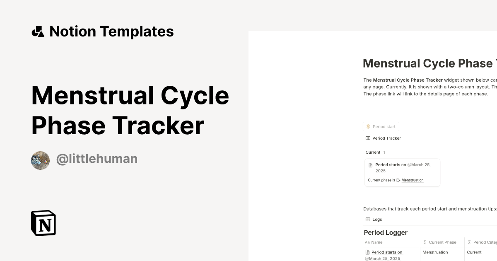Open the Current Phase column header menu

coord(443,242)
